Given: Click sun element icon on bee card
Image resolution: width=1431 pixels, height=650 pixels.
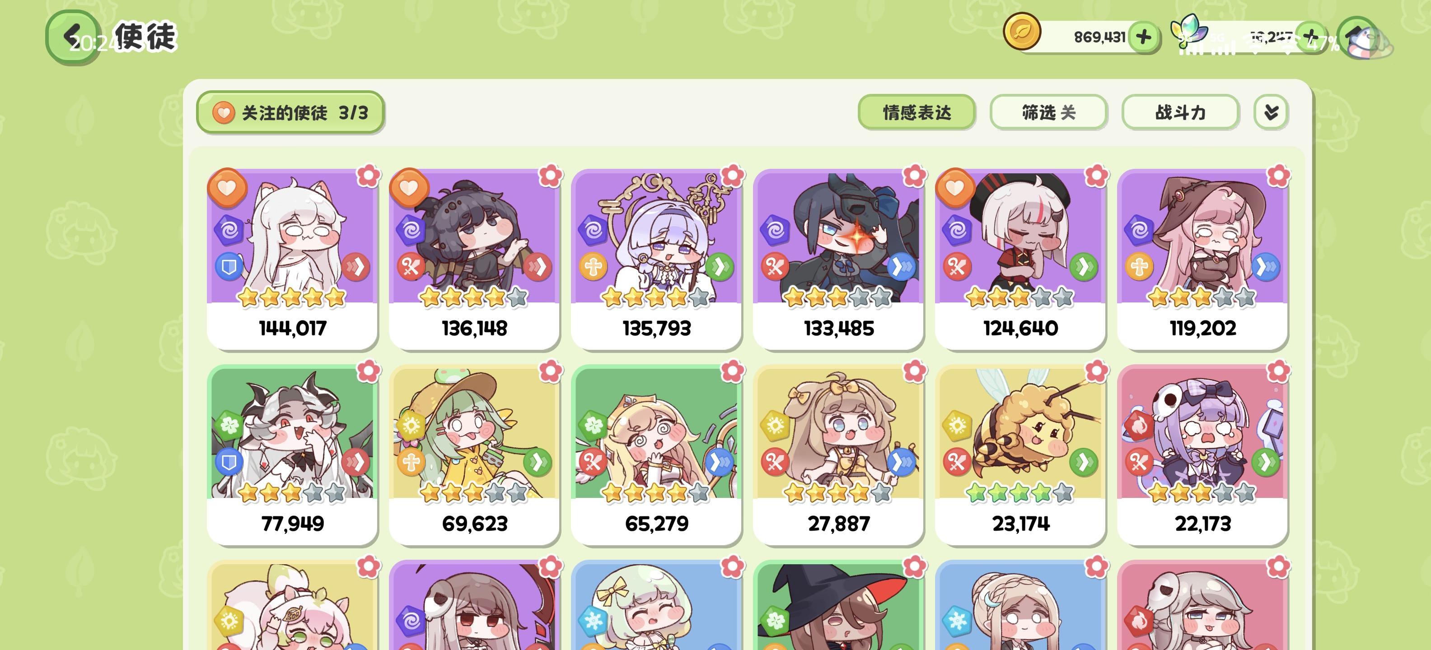Looking at the screenshot, I should (x=957, y=426).
